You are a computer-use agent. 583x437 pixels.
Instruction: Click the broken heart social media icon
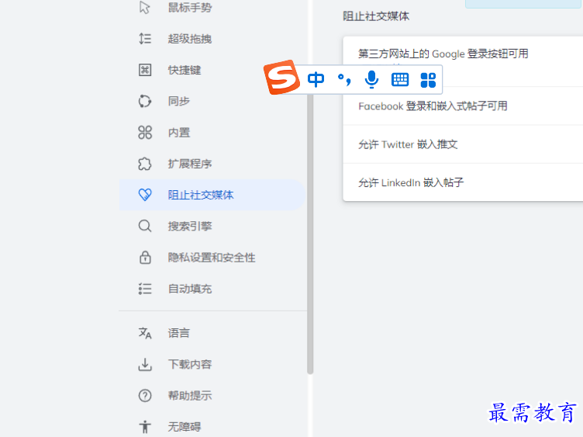point(145,195)
